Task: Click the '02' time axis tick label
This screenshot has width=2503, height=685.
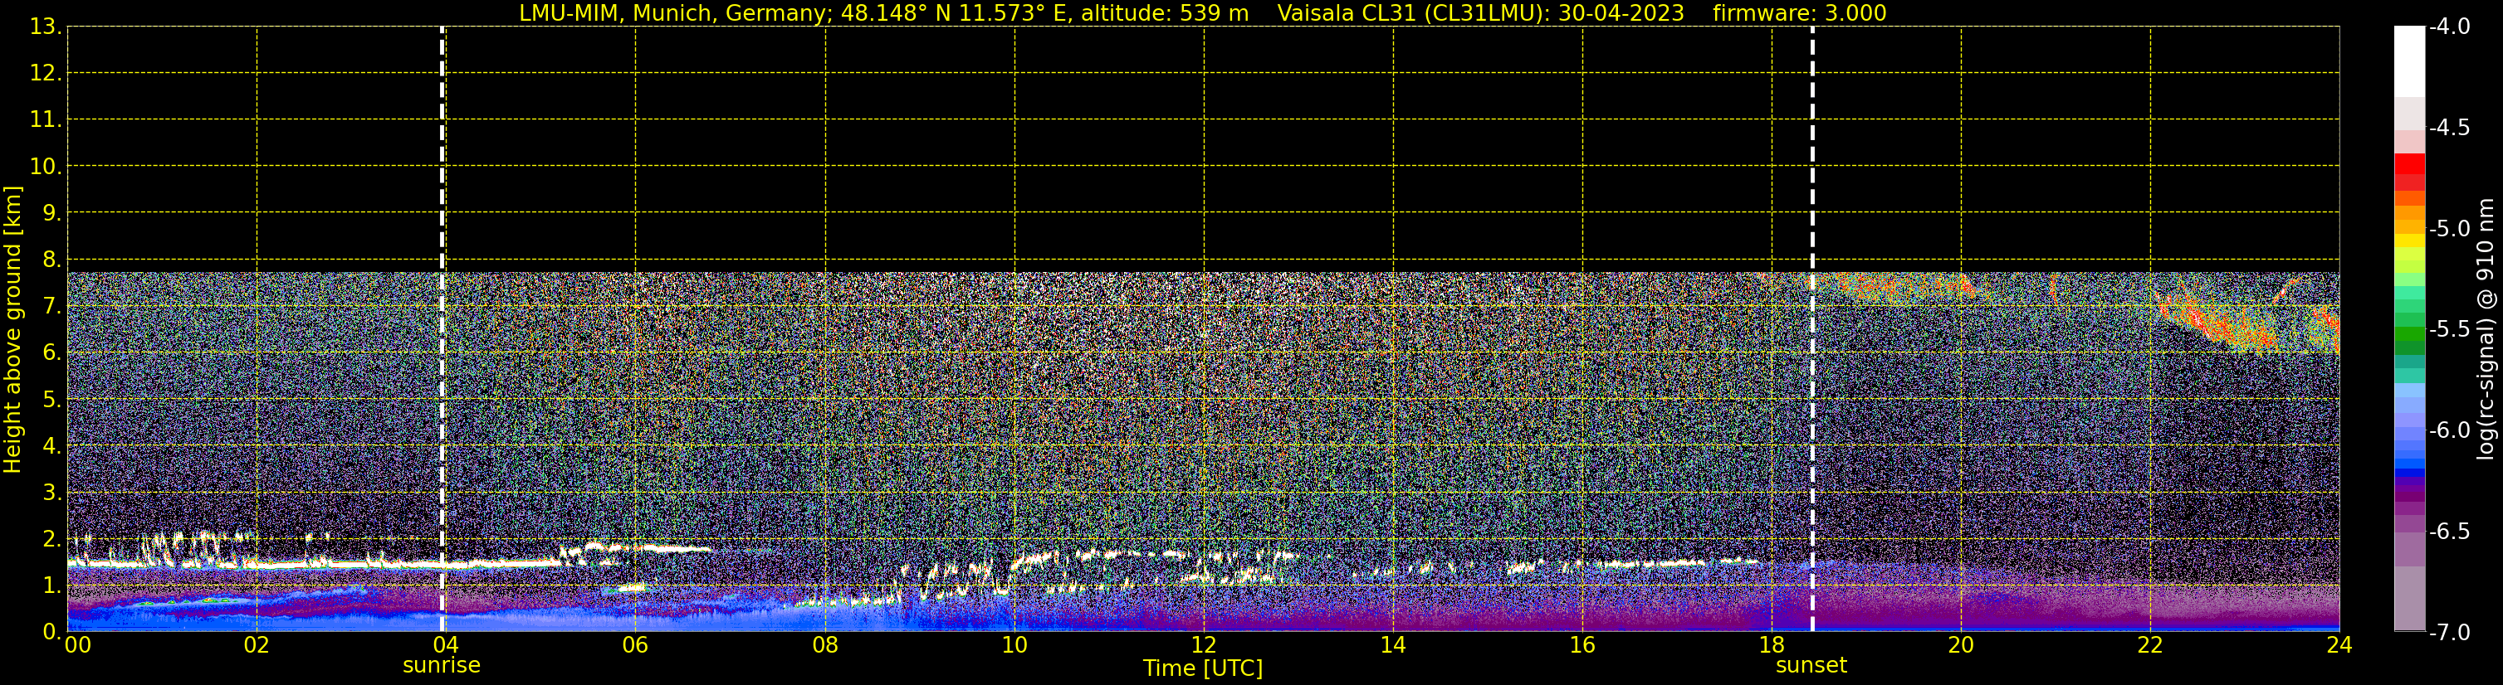Action: (256, 645)
